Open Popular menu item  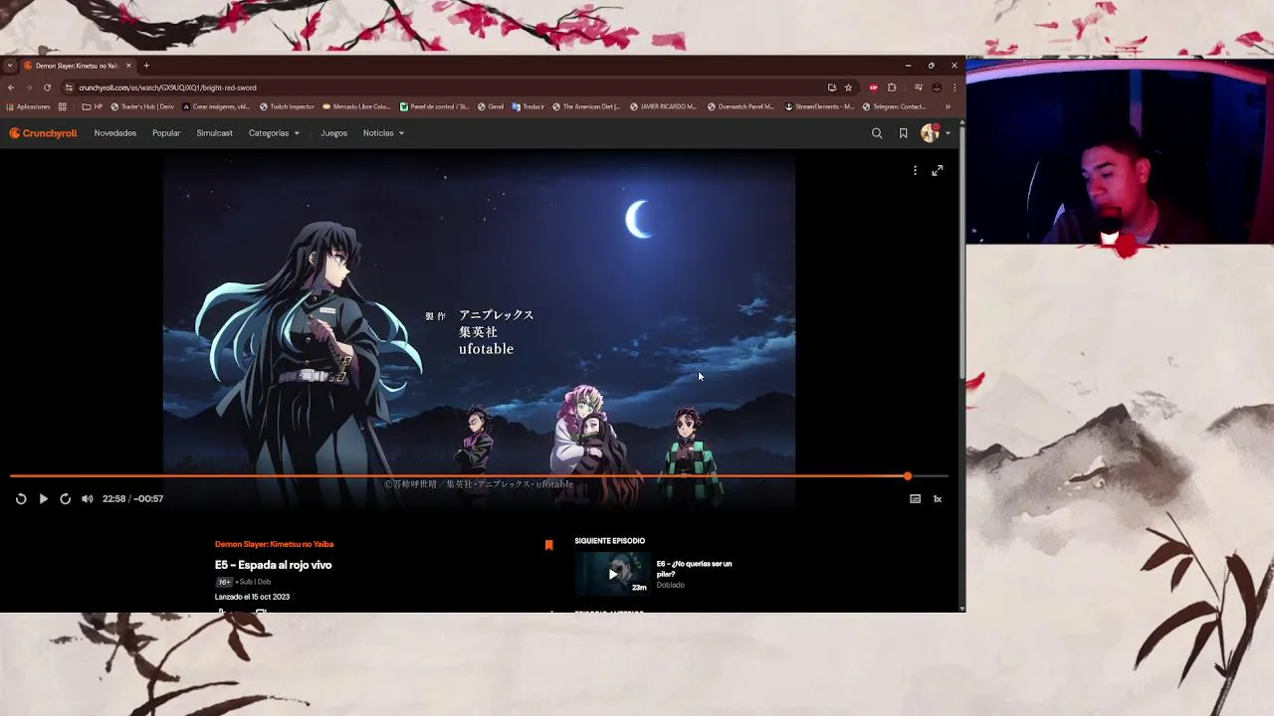pos(166,133)
